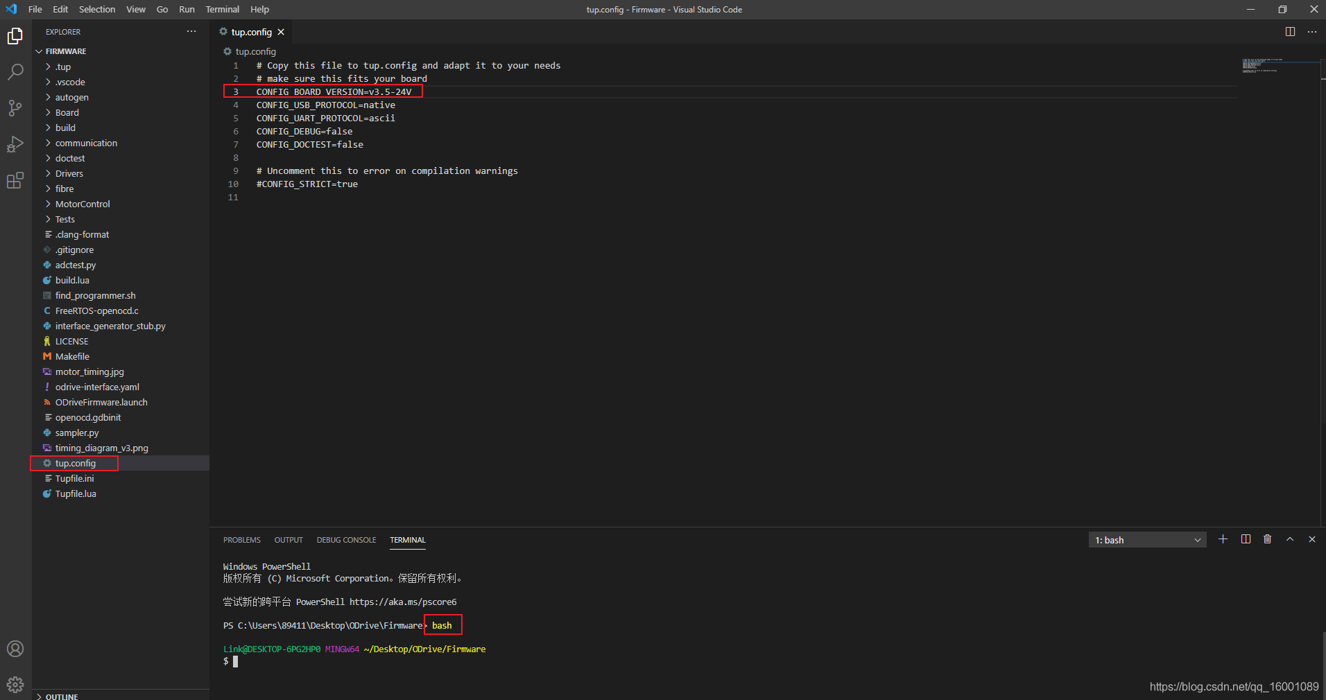Maximize the panel with up chevron
The image size is (1326, 700).
(1290, 539)
